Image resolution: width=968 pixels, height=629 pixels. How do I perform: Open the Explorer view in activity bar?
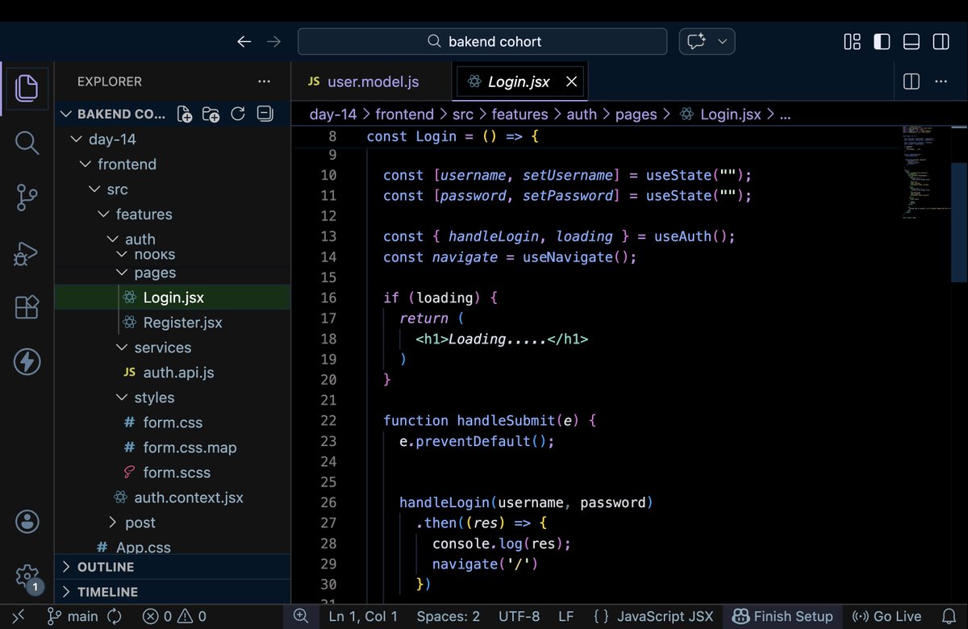[27, 87]
